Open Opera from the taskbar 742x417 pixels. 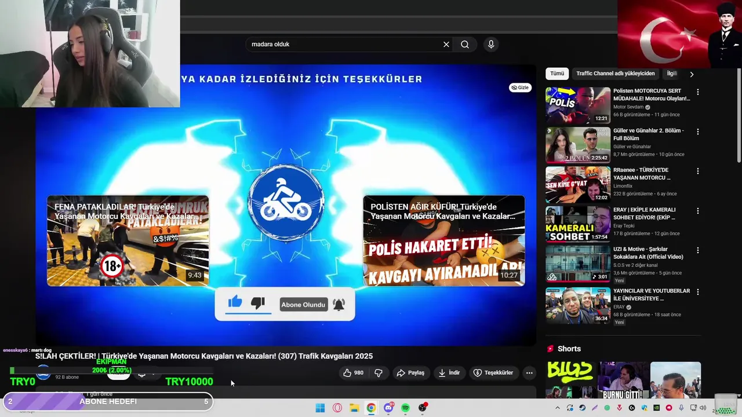[x=337, y=408]
